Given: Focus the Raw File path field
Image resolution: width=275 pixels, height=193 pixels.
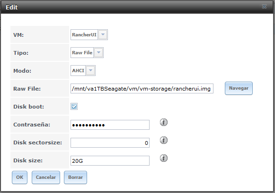Looking at the screenshot, I should (142, 88).
